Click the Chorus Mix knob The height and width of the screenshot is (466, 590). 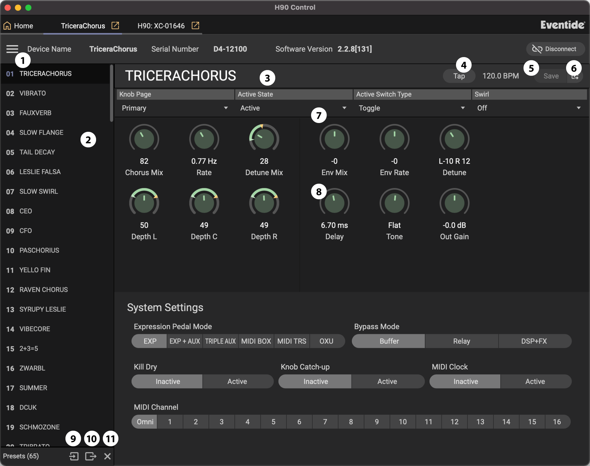coord(144,139)
